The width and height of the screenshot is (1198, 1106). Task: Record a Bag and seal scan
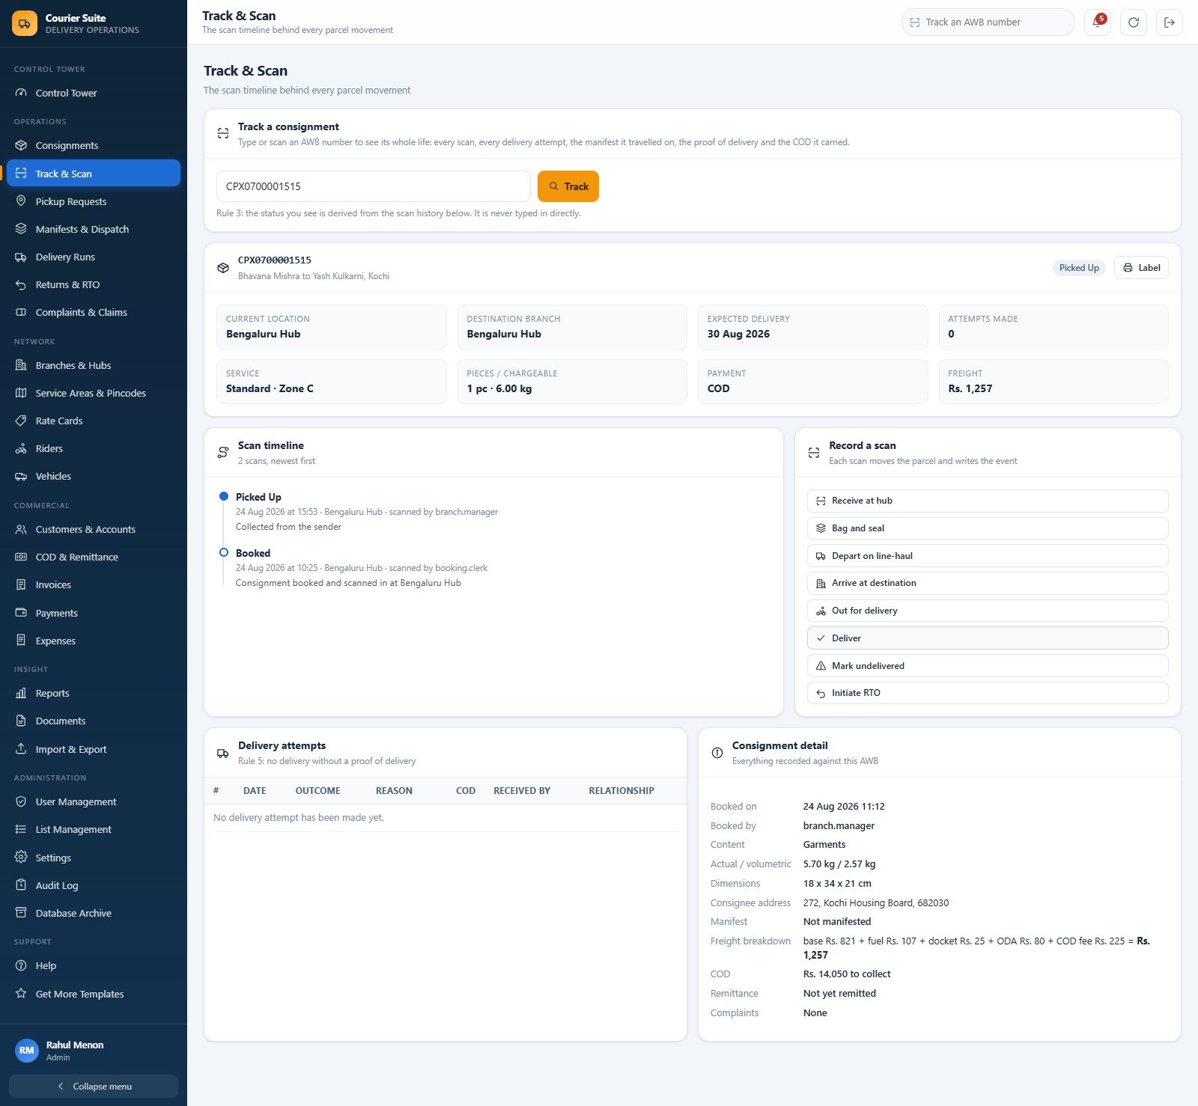[988, 528]
